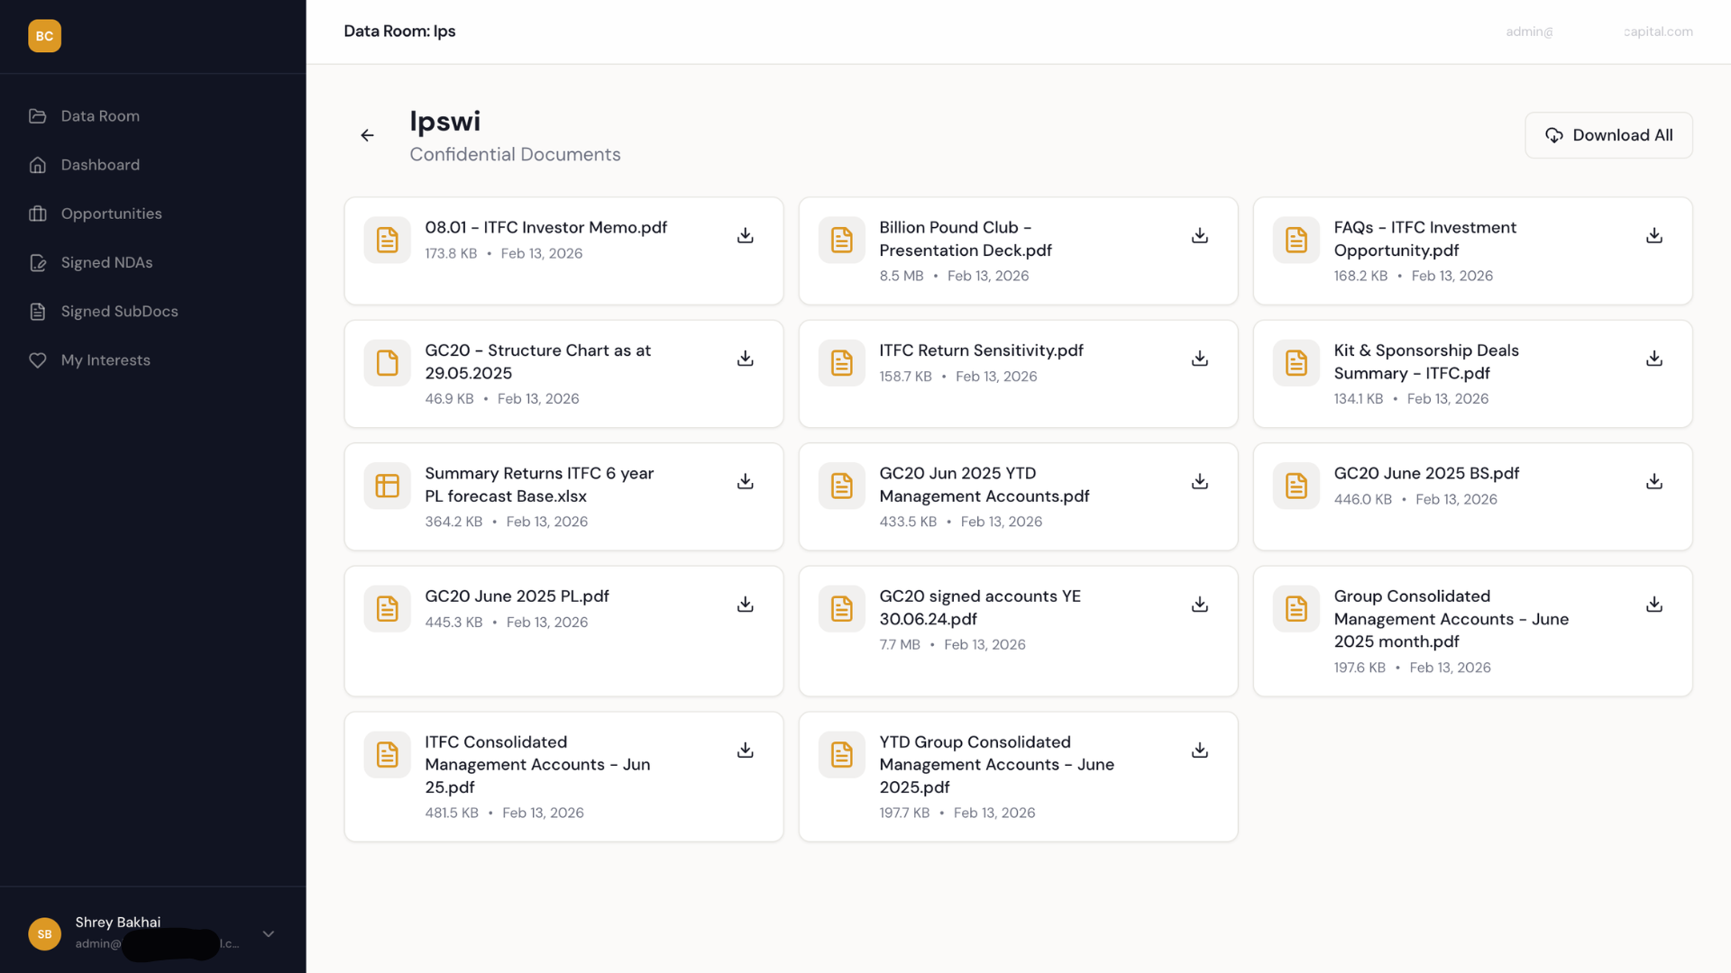Viewport: 1731px width, 973px height.
Task: Download GC20 June 2025 BS pdf
Action: (1653, 482)
